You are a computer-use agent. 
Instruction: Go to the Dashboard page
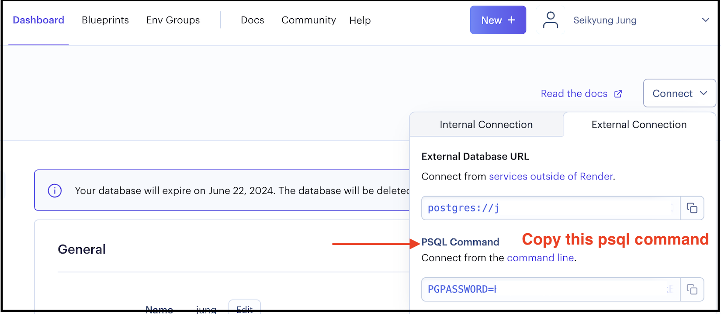click(38, 20)
